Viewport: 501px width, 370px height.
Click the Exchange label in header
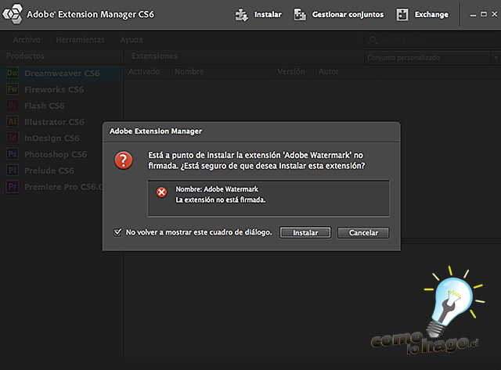coord(431,15)
